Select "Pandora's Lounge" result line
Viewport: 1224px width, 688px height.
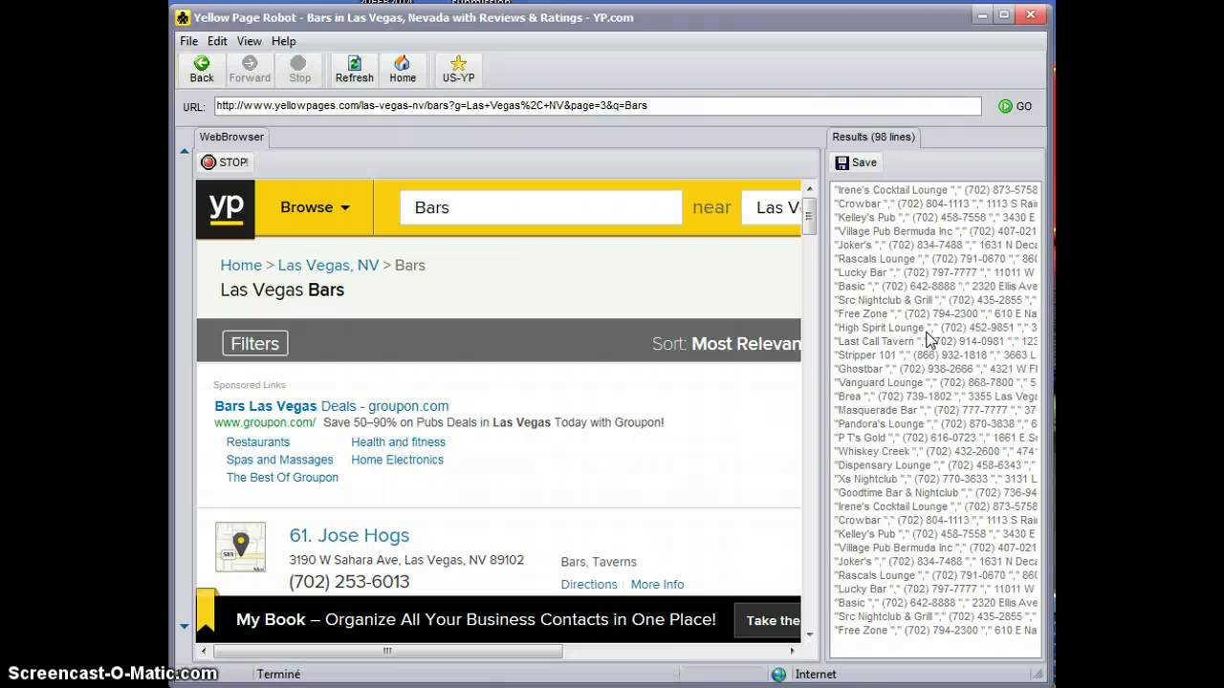pyautogui.click(x=935, y=423)
